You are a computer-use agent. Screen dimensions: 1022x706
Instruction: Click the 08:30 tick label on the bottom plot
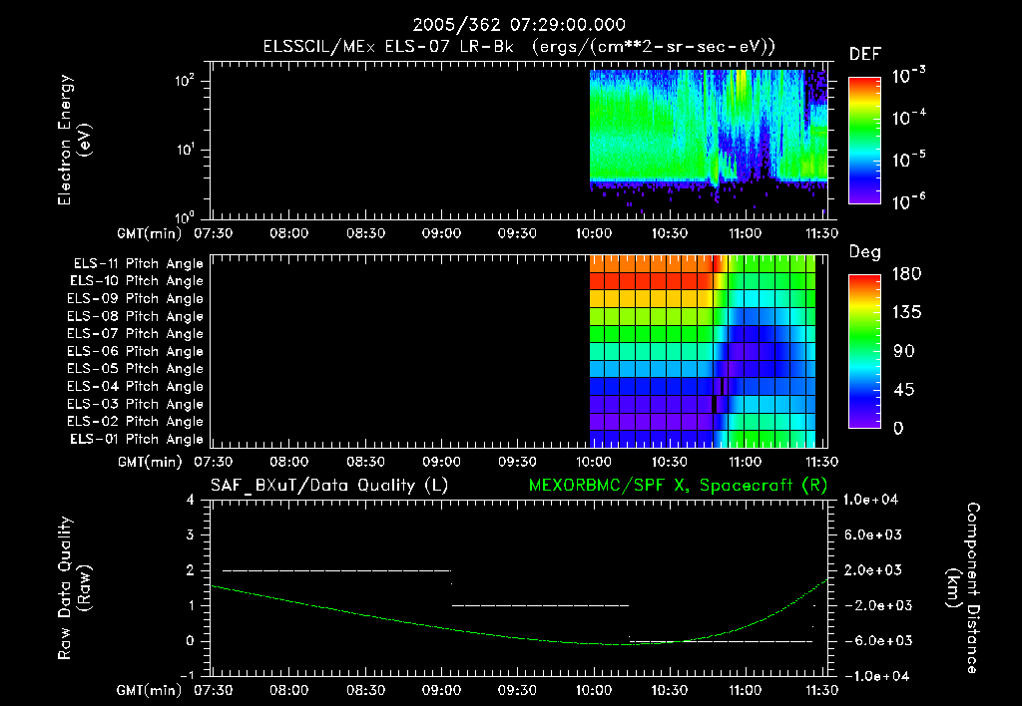(x=365, y=690)
